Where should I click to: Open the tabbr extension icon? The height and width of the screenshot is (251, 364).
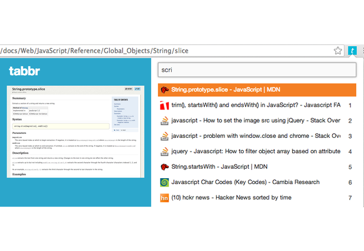(352, 51)
